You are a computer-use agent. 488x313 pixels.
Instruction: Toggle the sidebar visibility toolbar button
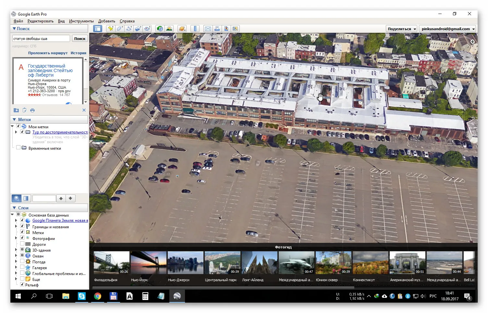tap(97, 29)
